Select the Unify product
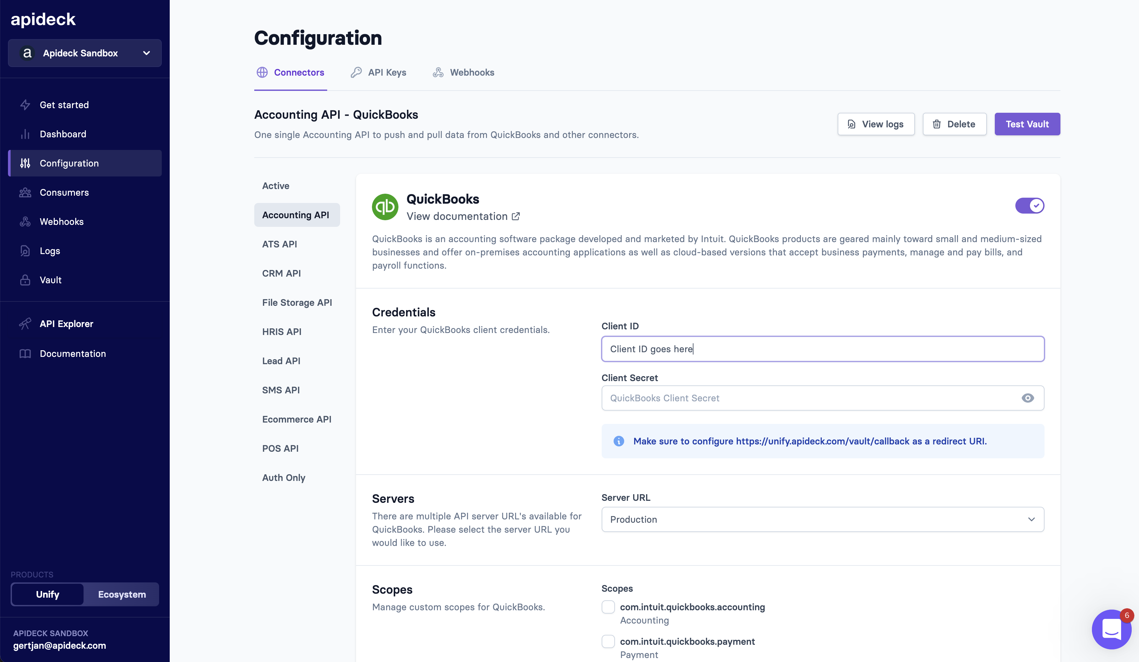Viewport: 1139px width, 662px height. pyautogui.click(x=47, y=594)
